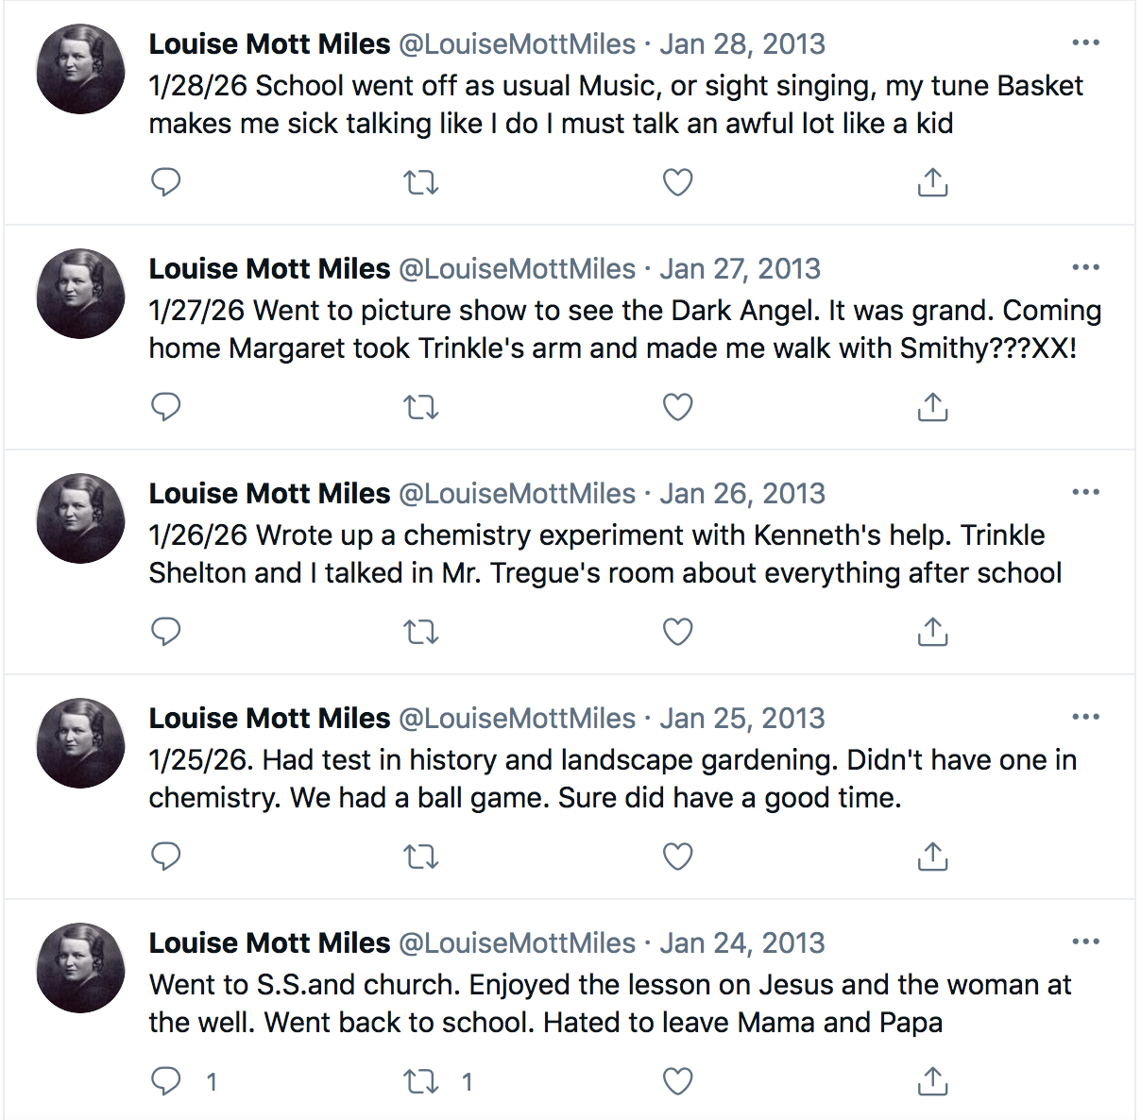Retweet the Jan 24 church tweet
Viewport: 1141px width, 1120px height.
(x=421, y=1080)
